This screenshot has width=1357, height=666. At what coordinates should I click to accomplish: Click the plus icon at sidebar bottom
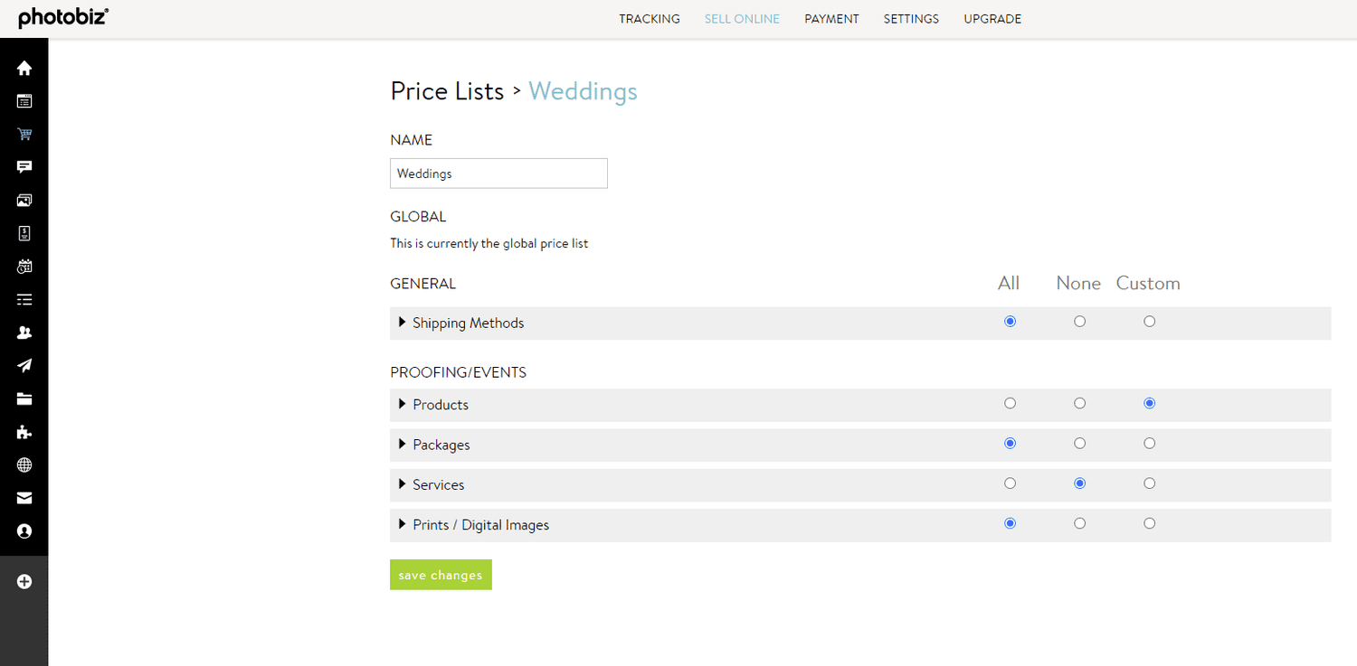coord(24,582)
